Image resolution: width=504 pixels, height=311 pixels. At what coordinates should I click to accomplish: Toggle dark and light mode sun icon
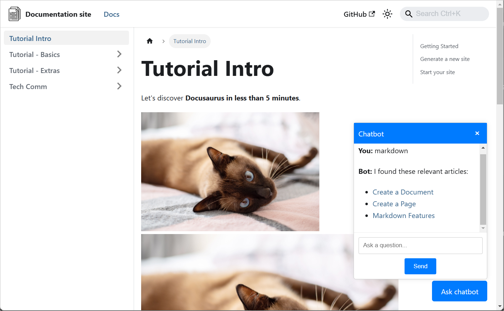coord(387,14)
